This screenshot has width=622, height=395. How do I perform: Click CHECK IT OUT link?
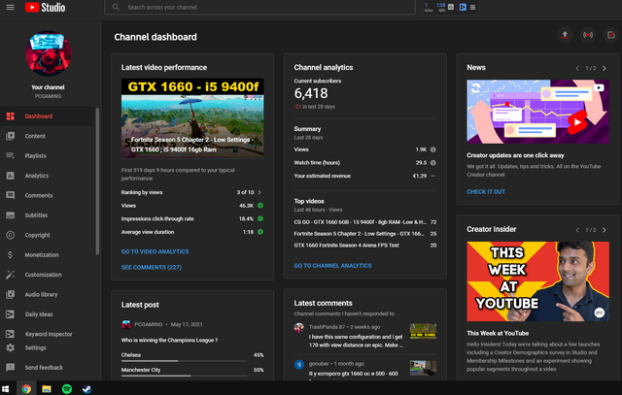(x=486, y=192)
